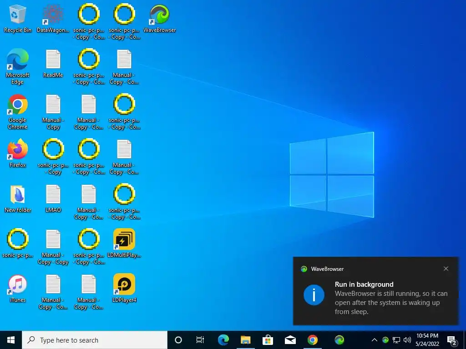Switch to Google Chrome in the taskbar

coord(312,340)
